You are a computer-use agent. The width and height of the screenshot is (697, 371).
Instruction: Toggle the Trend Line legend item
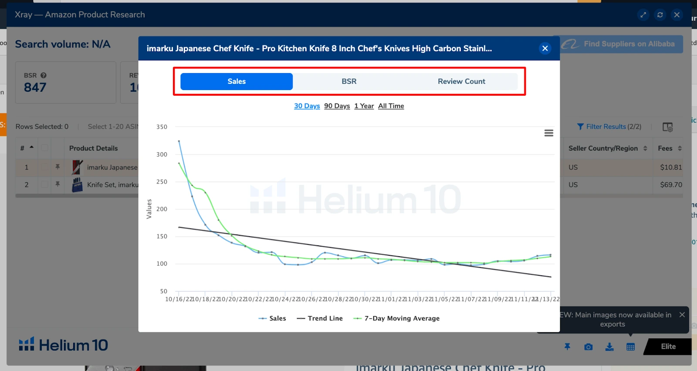click(x=320, y=318)
